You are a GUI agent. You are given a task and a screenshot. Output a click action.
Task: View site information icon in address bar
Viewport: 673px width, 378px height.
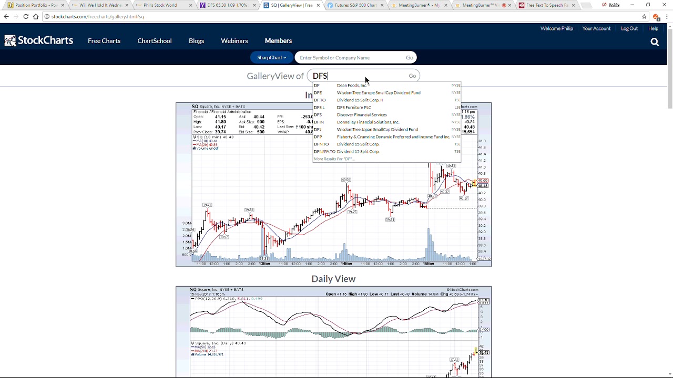[x=47, y=16]
